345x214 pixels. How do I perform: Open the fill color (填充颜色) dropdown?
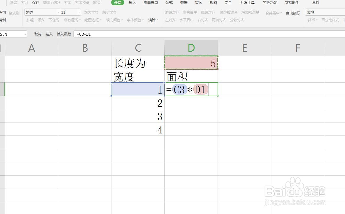(x=114, y=20)
